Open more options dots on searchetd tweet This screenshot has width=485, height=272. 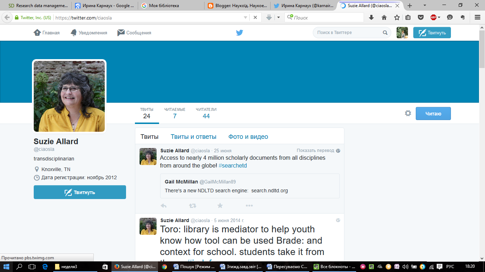click(x=249, y=206)
